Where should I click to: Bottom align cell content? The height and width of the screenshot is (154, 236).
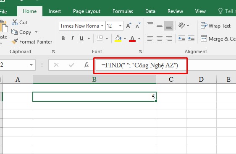pyautogui.click(x=168, y=26)
